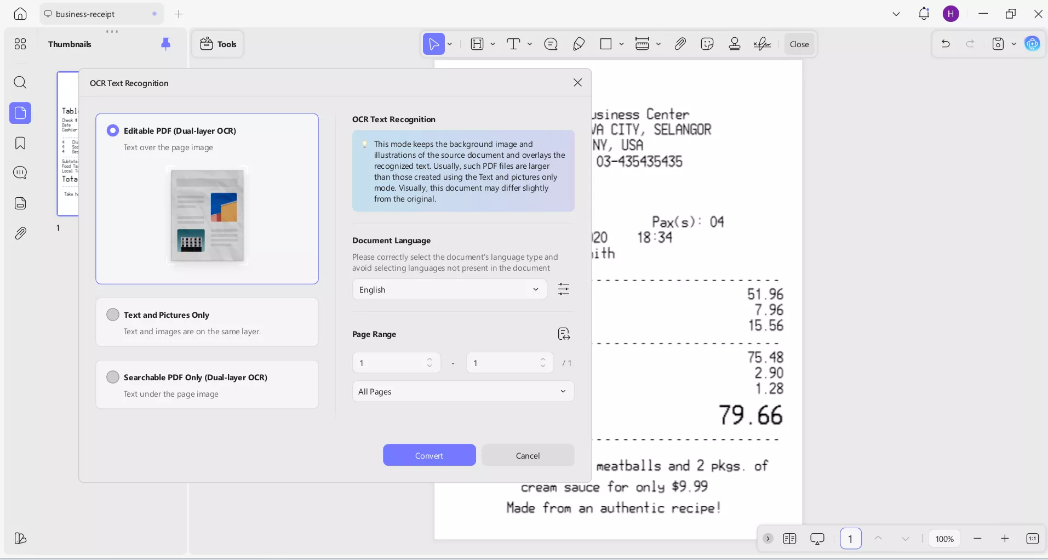1048x560 pixels.
Task: Click the signature tool icon
Action: point(762,44)
